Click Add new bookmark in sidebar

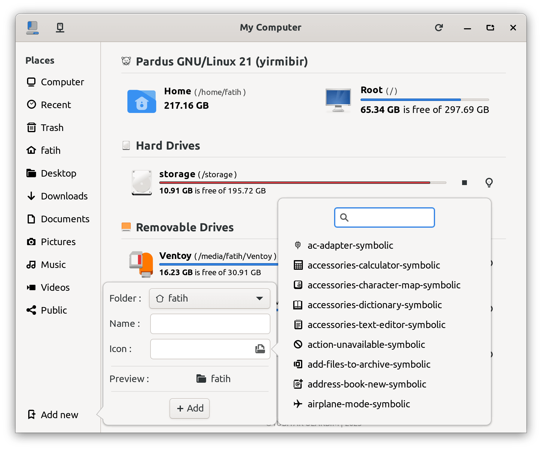[53, 415]
